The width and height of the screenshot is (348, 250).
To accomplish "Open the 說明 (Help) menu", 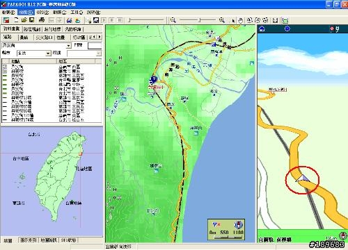I will click(93, 12).
